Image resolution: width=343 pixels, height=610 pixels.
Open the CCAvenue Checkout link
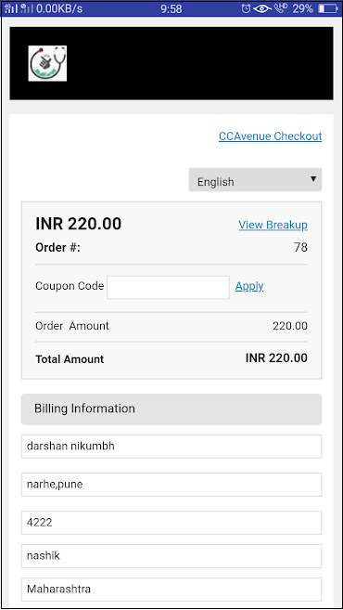[x=271, y=136]
